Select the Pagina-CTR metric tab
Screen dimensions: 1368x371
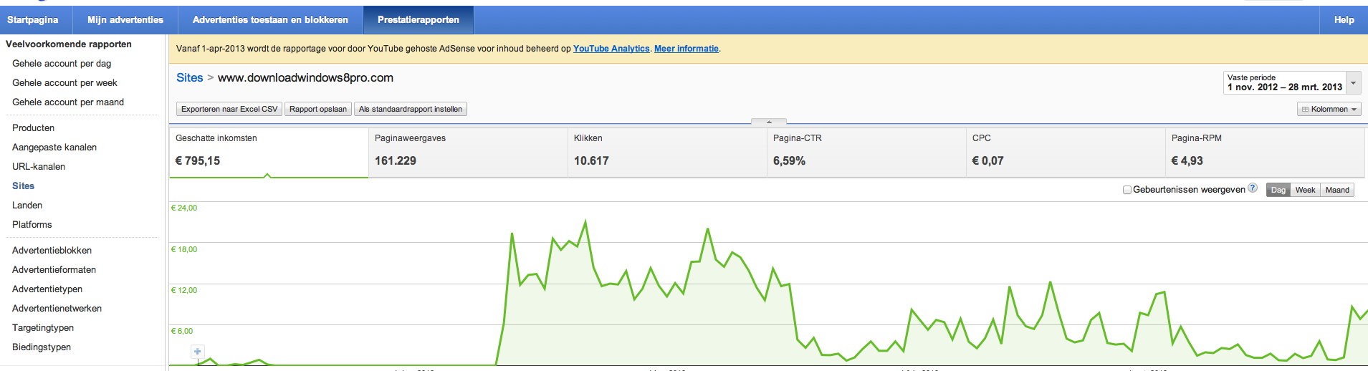866,152
